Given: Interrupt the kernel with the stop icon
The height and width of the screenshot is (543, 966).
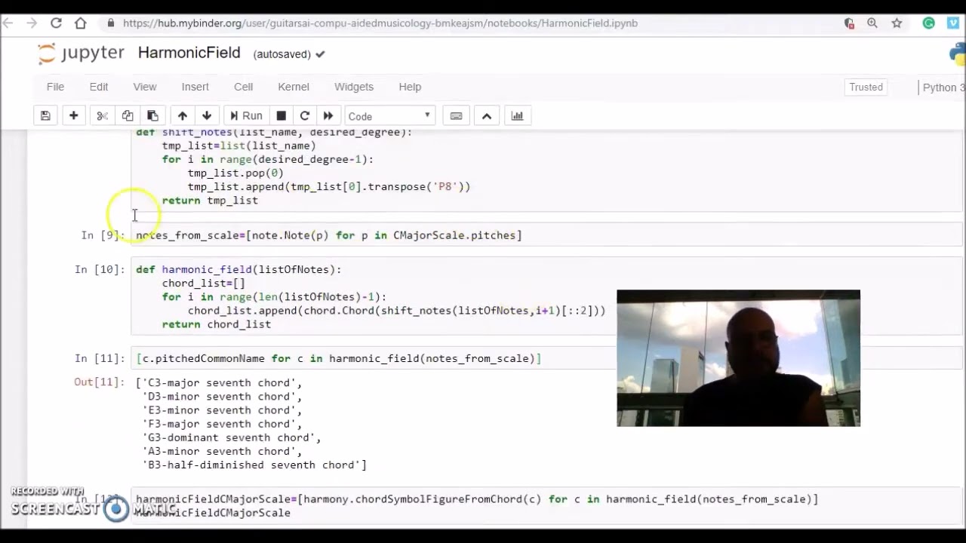Looking at the screenshot, I should click(281, 116).
